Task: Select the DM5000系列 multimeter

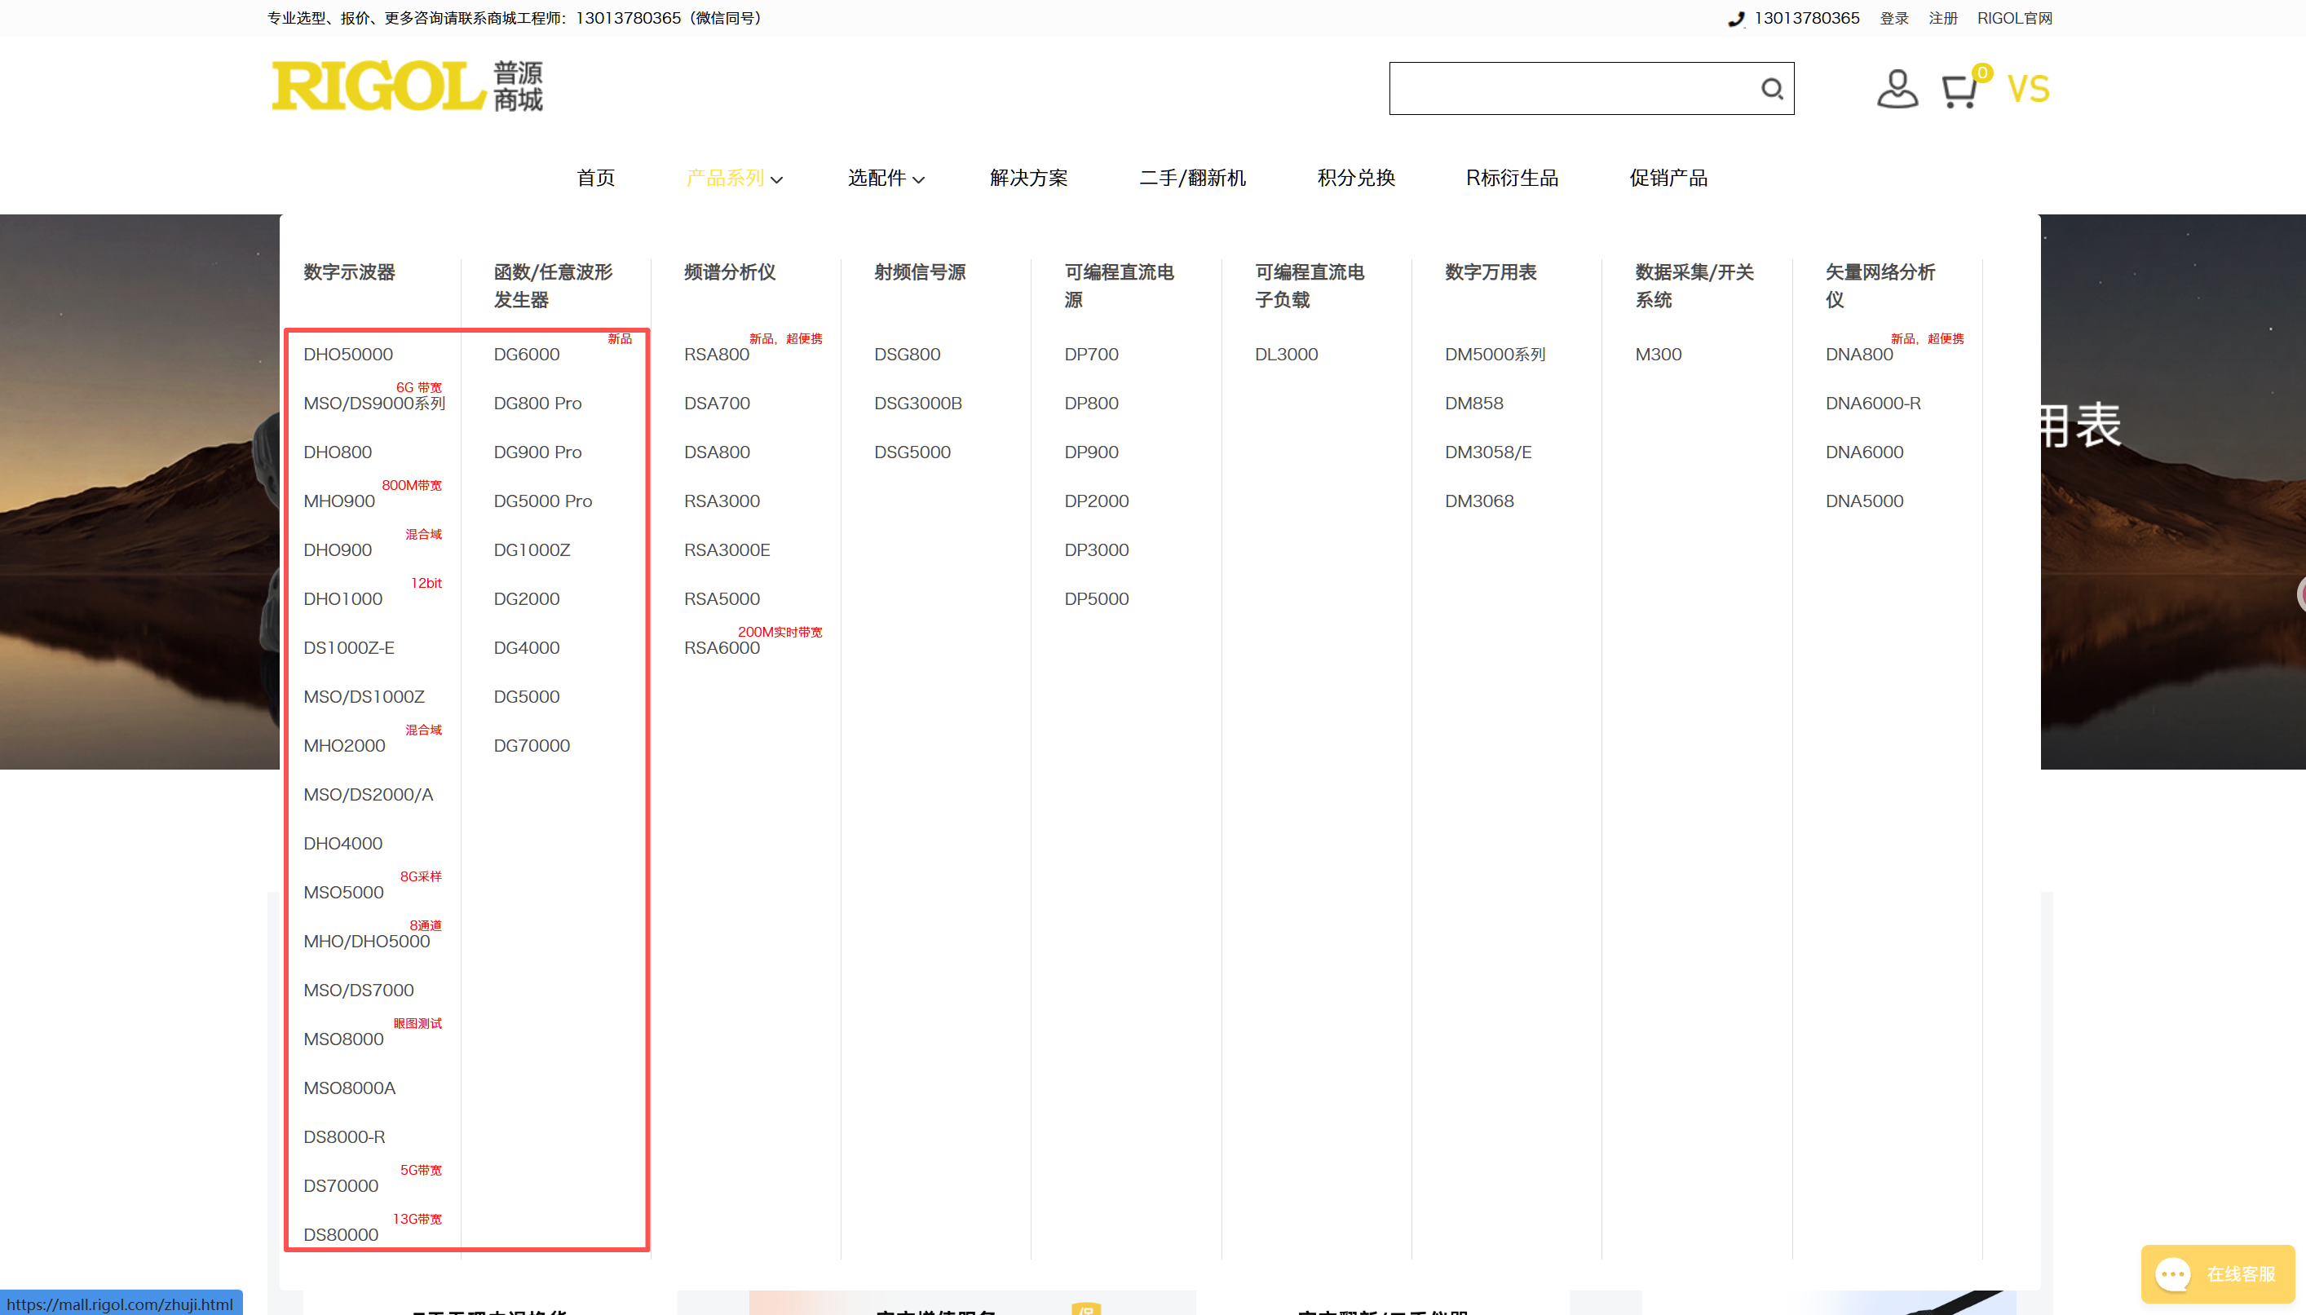Action: pos(1495,354)
